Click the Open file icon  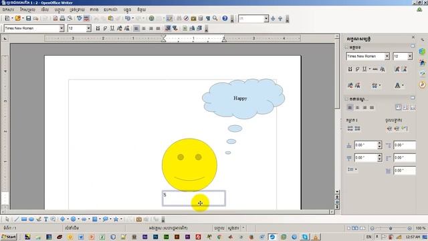point(18,18)
